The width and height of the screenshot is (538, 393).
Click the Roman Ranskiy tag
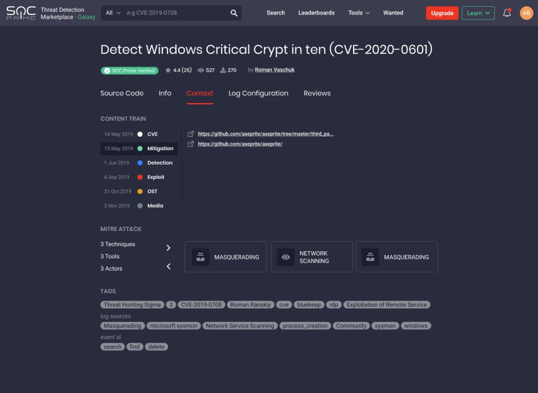(x=251, y=305)
